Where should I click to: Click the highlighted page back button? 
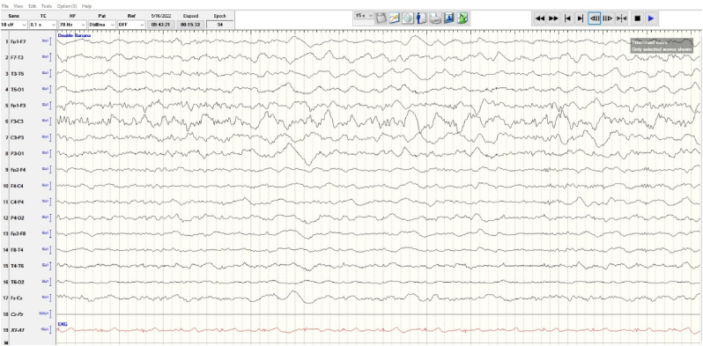[594, 18]
